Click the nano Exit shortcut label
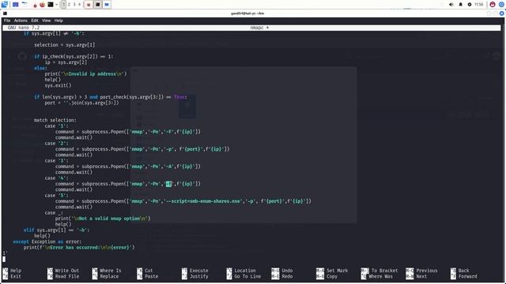Screen dimensions: 506x284 click(16, 276)
